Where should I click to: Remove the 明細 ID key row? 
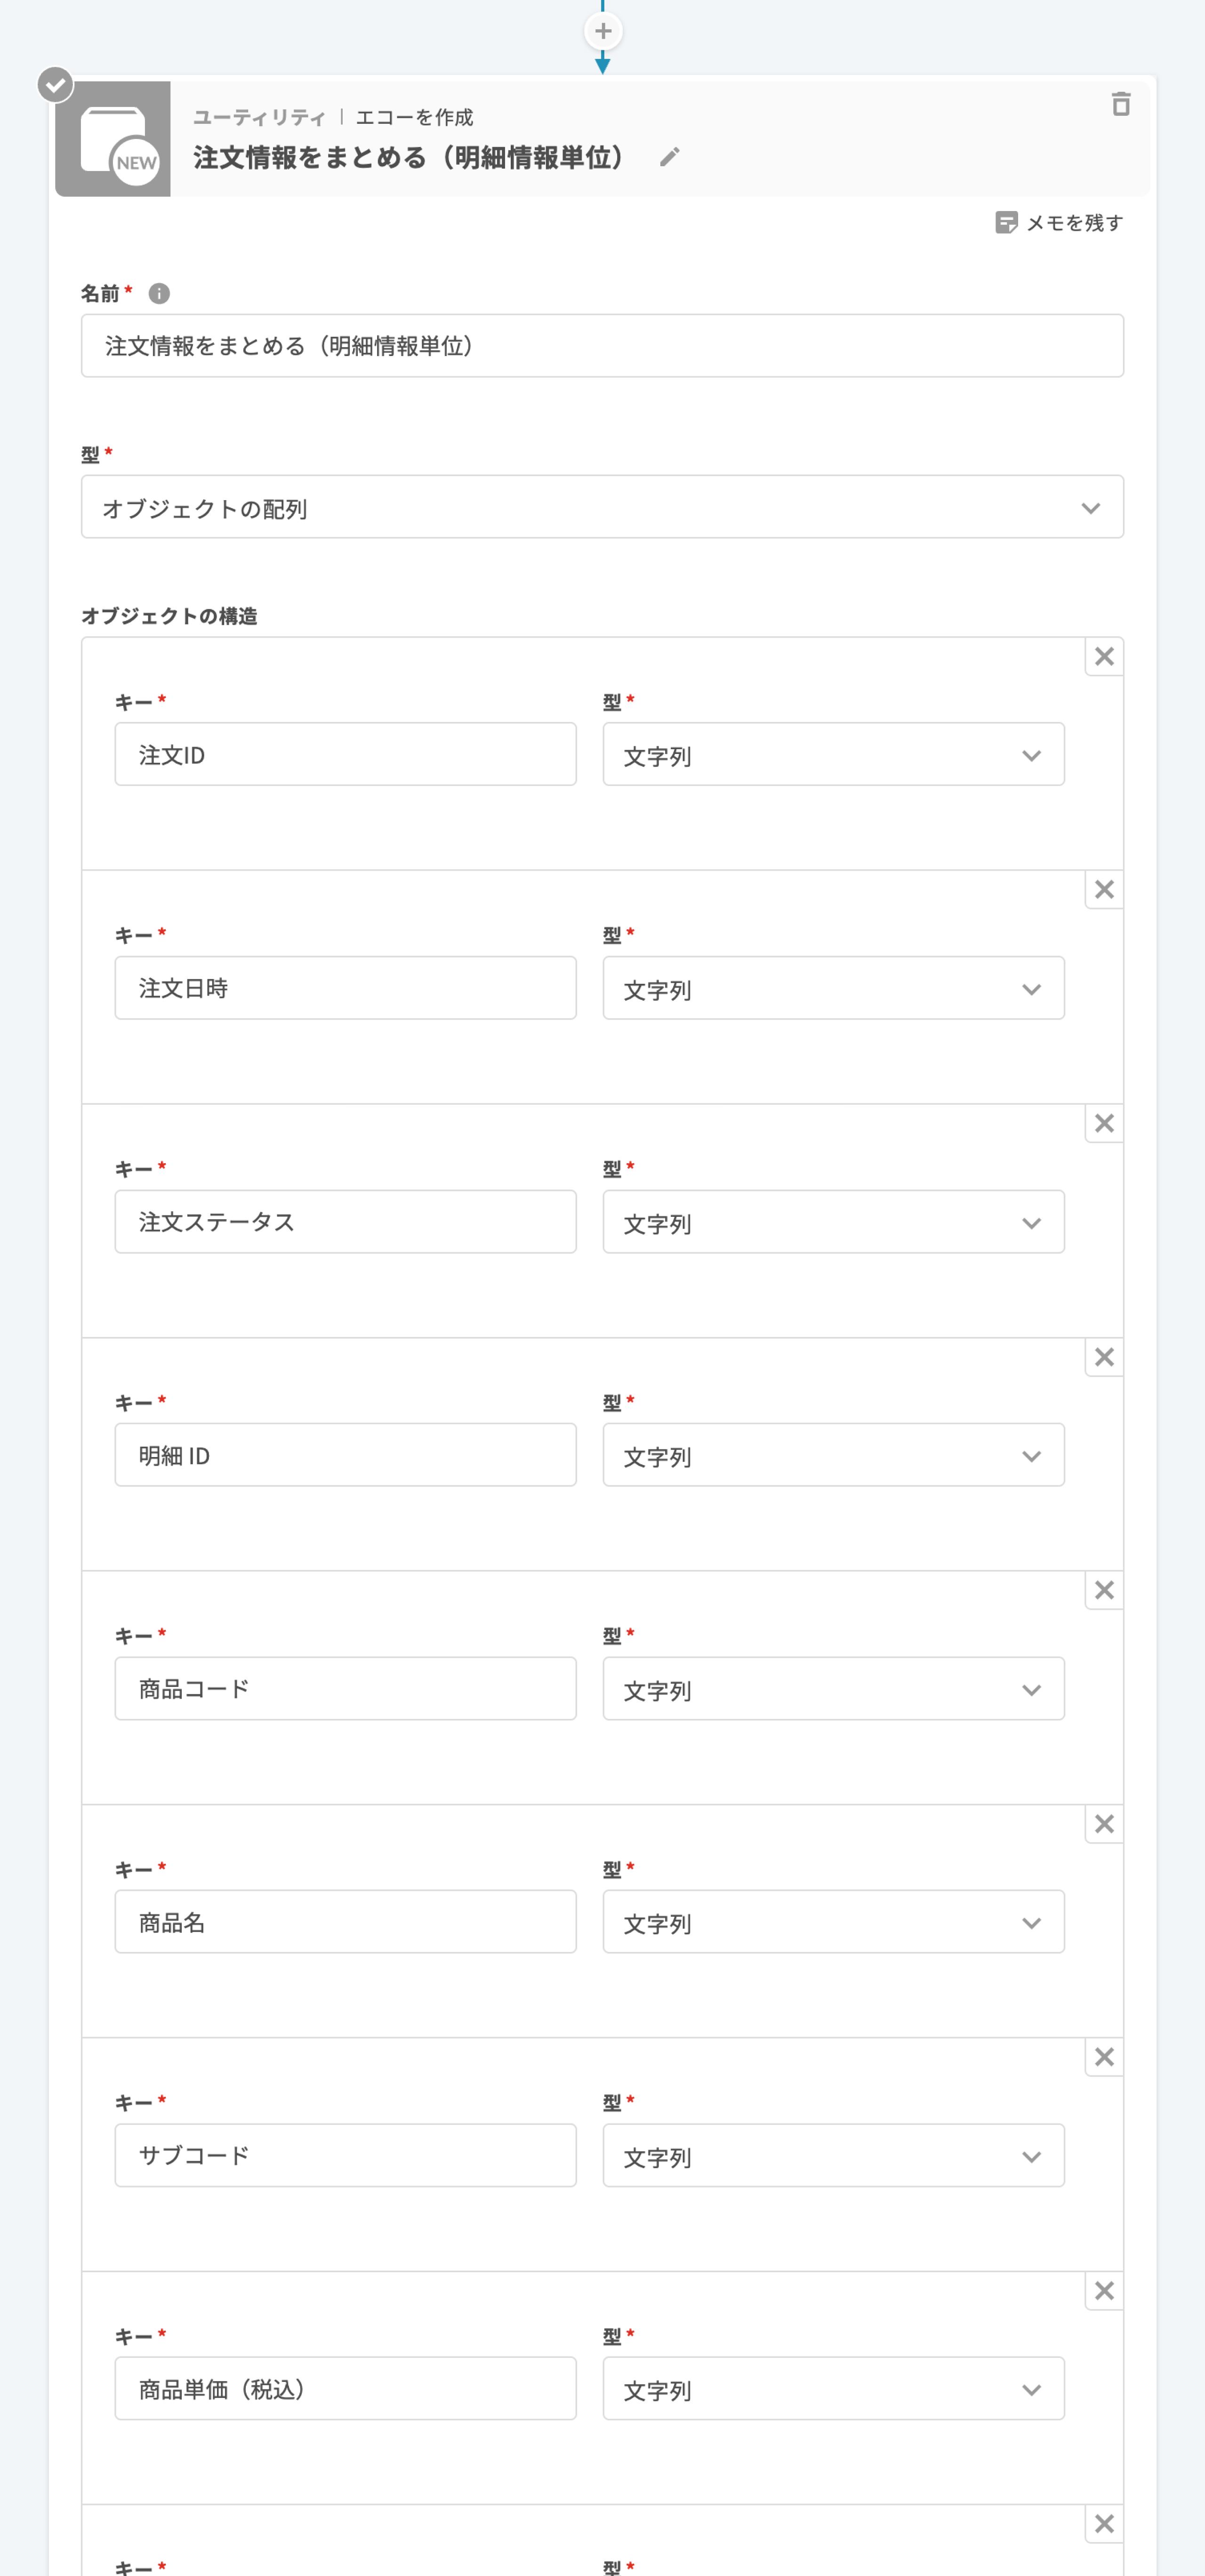tap(1104, 1357)
